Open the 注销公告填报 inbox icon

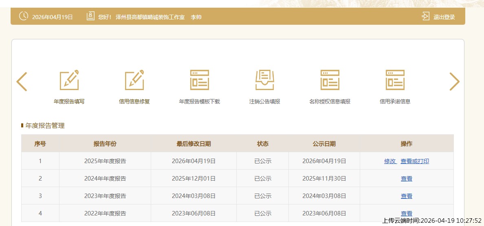tap(265, 80)
